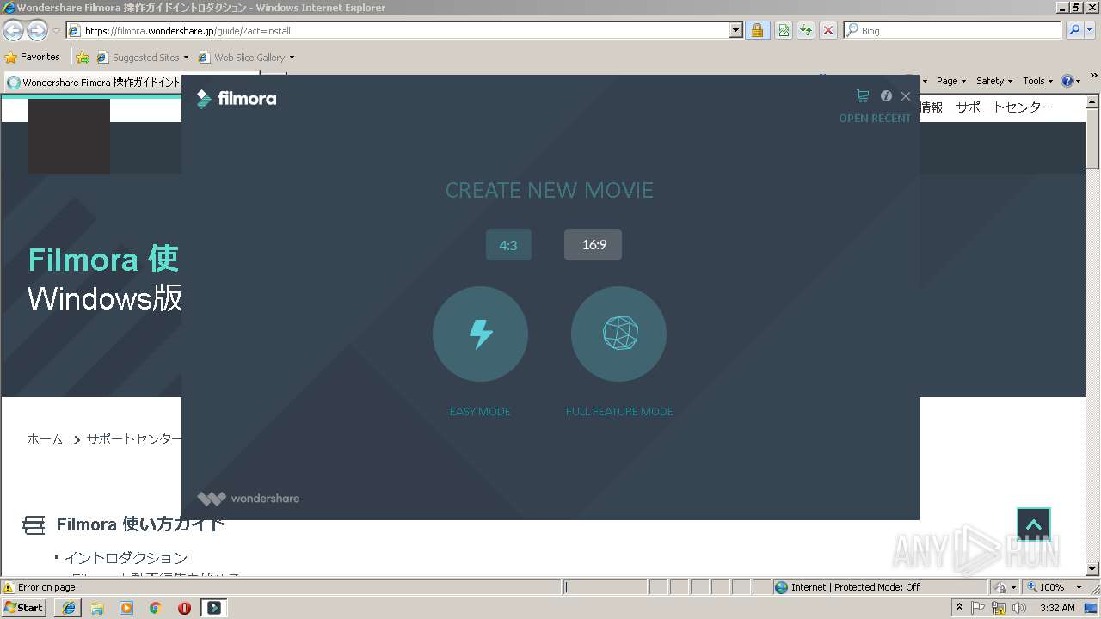
Task: Select 4:3 aspect ratio
Action: [508, 245]
